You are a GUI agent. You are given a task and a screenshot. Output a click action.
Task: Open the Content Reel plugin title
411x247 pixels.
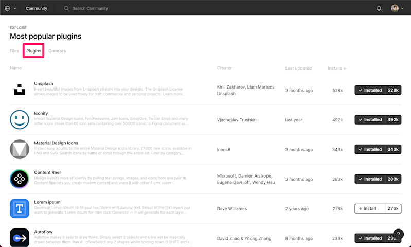tap(47, 172)
